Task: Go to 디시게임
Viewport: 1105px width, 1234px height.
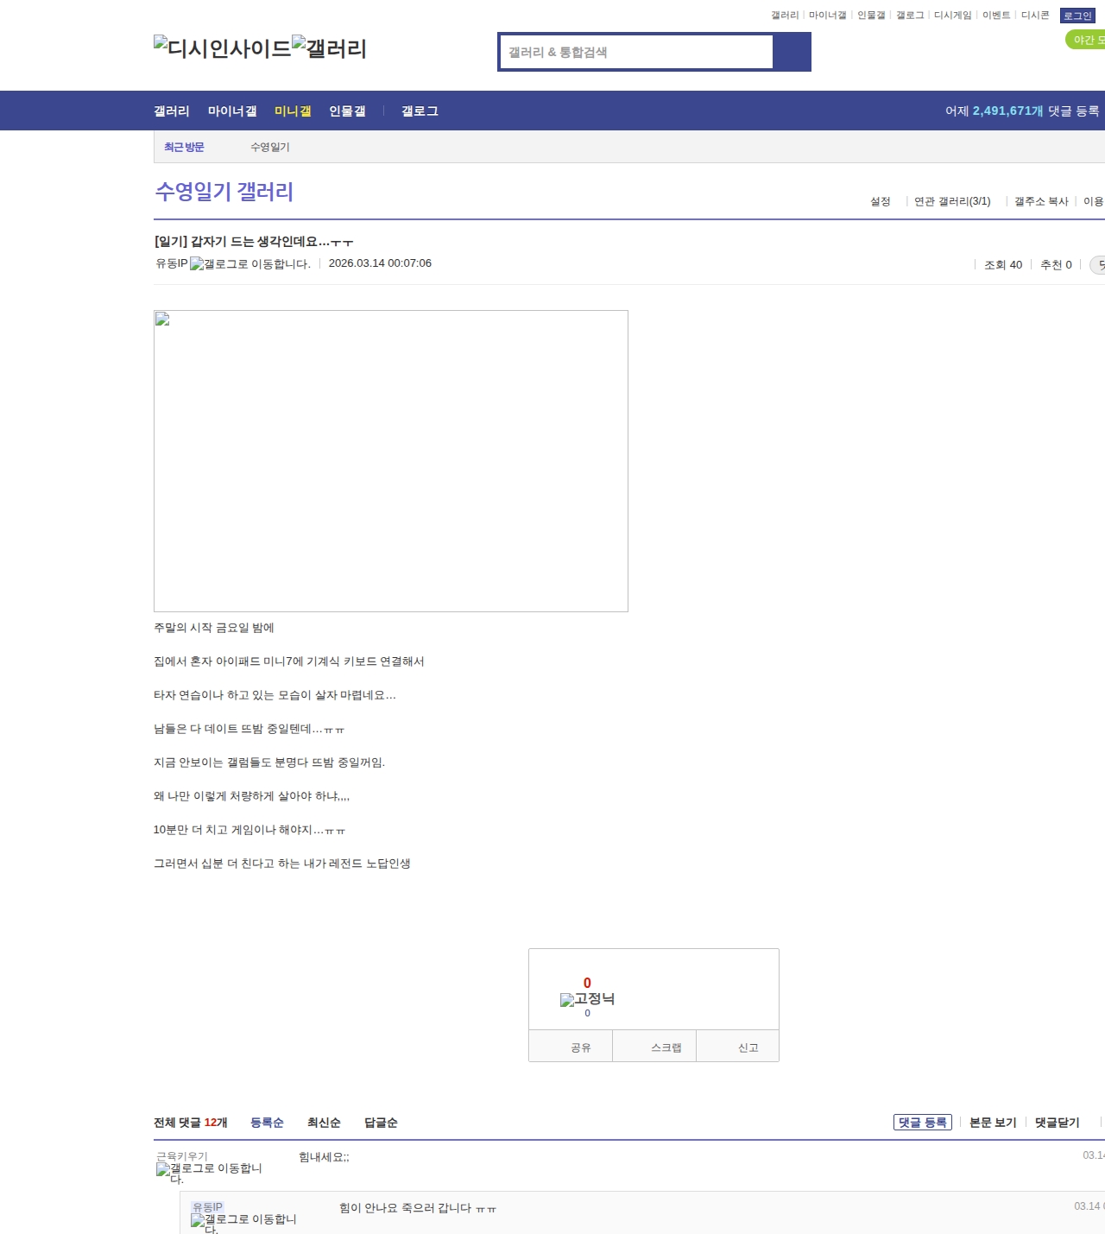Action: pyautogui.click(x=953, y=16)
